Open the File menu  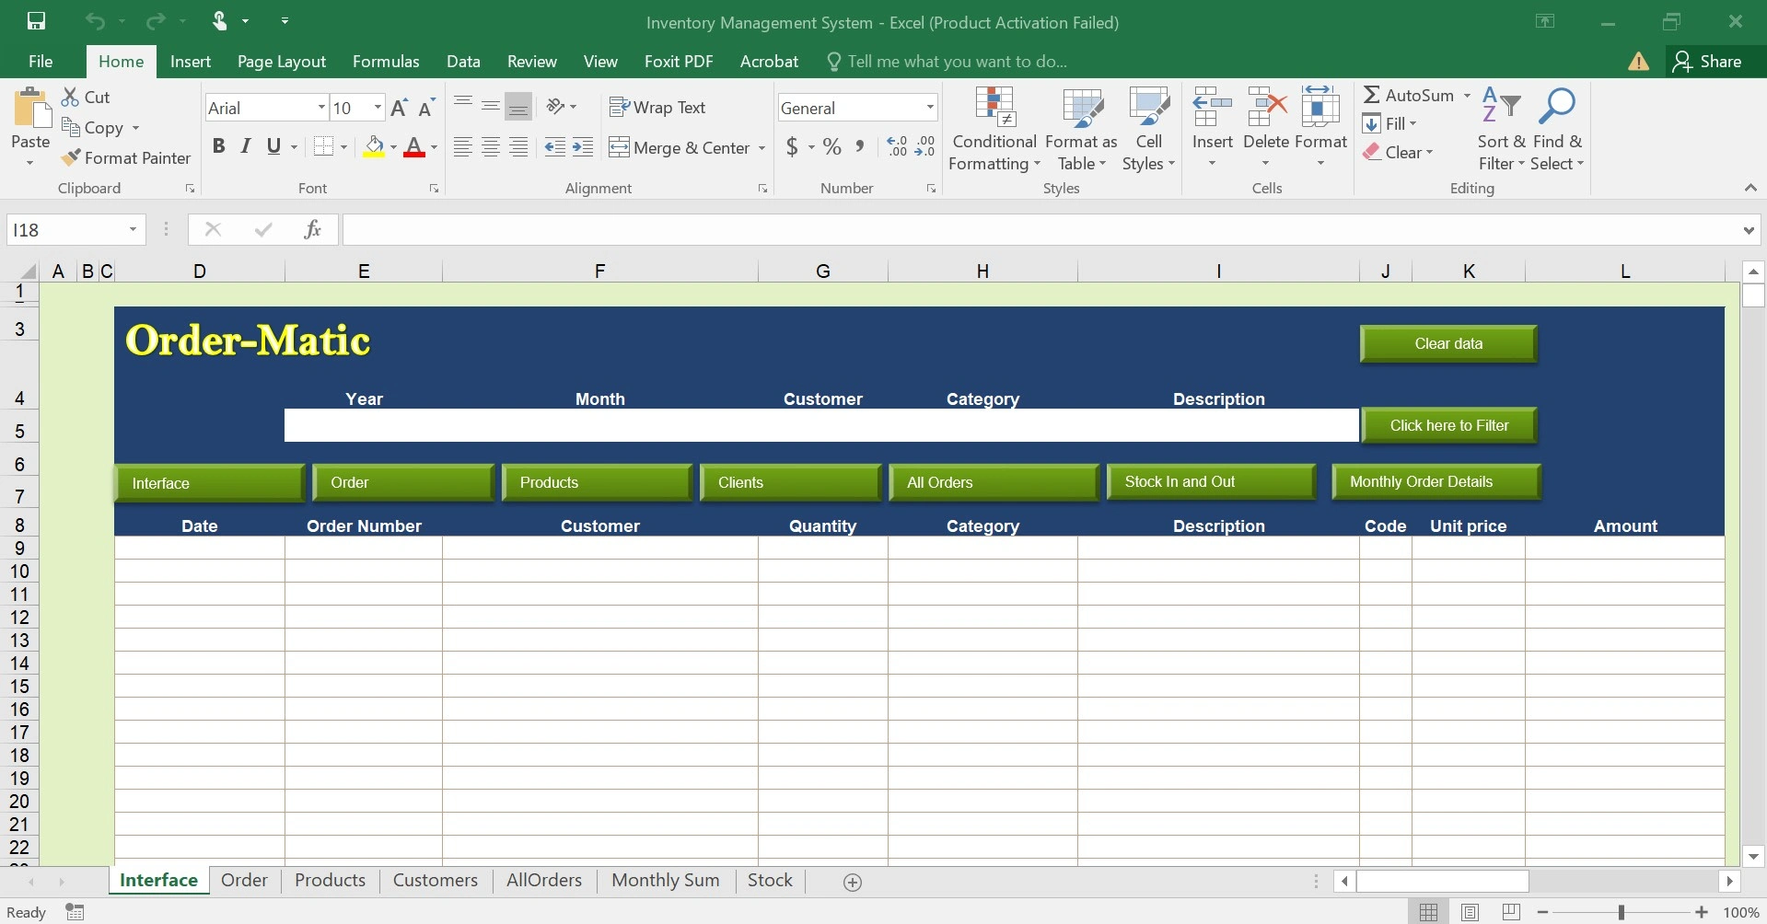pyautogui.click(x=41, y=61)
